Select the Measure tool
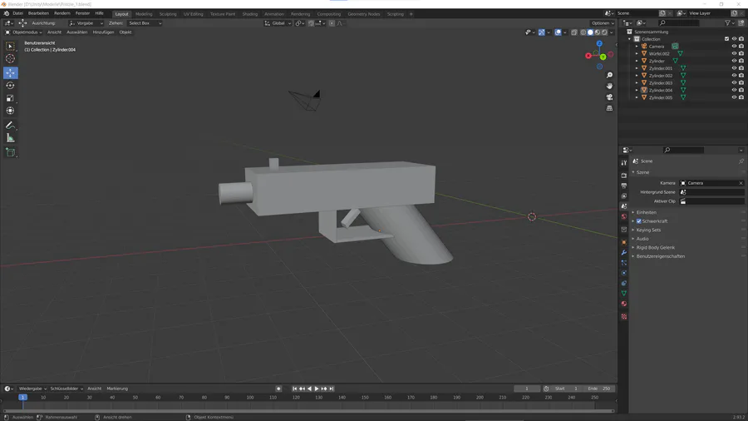 click(10, 138)
